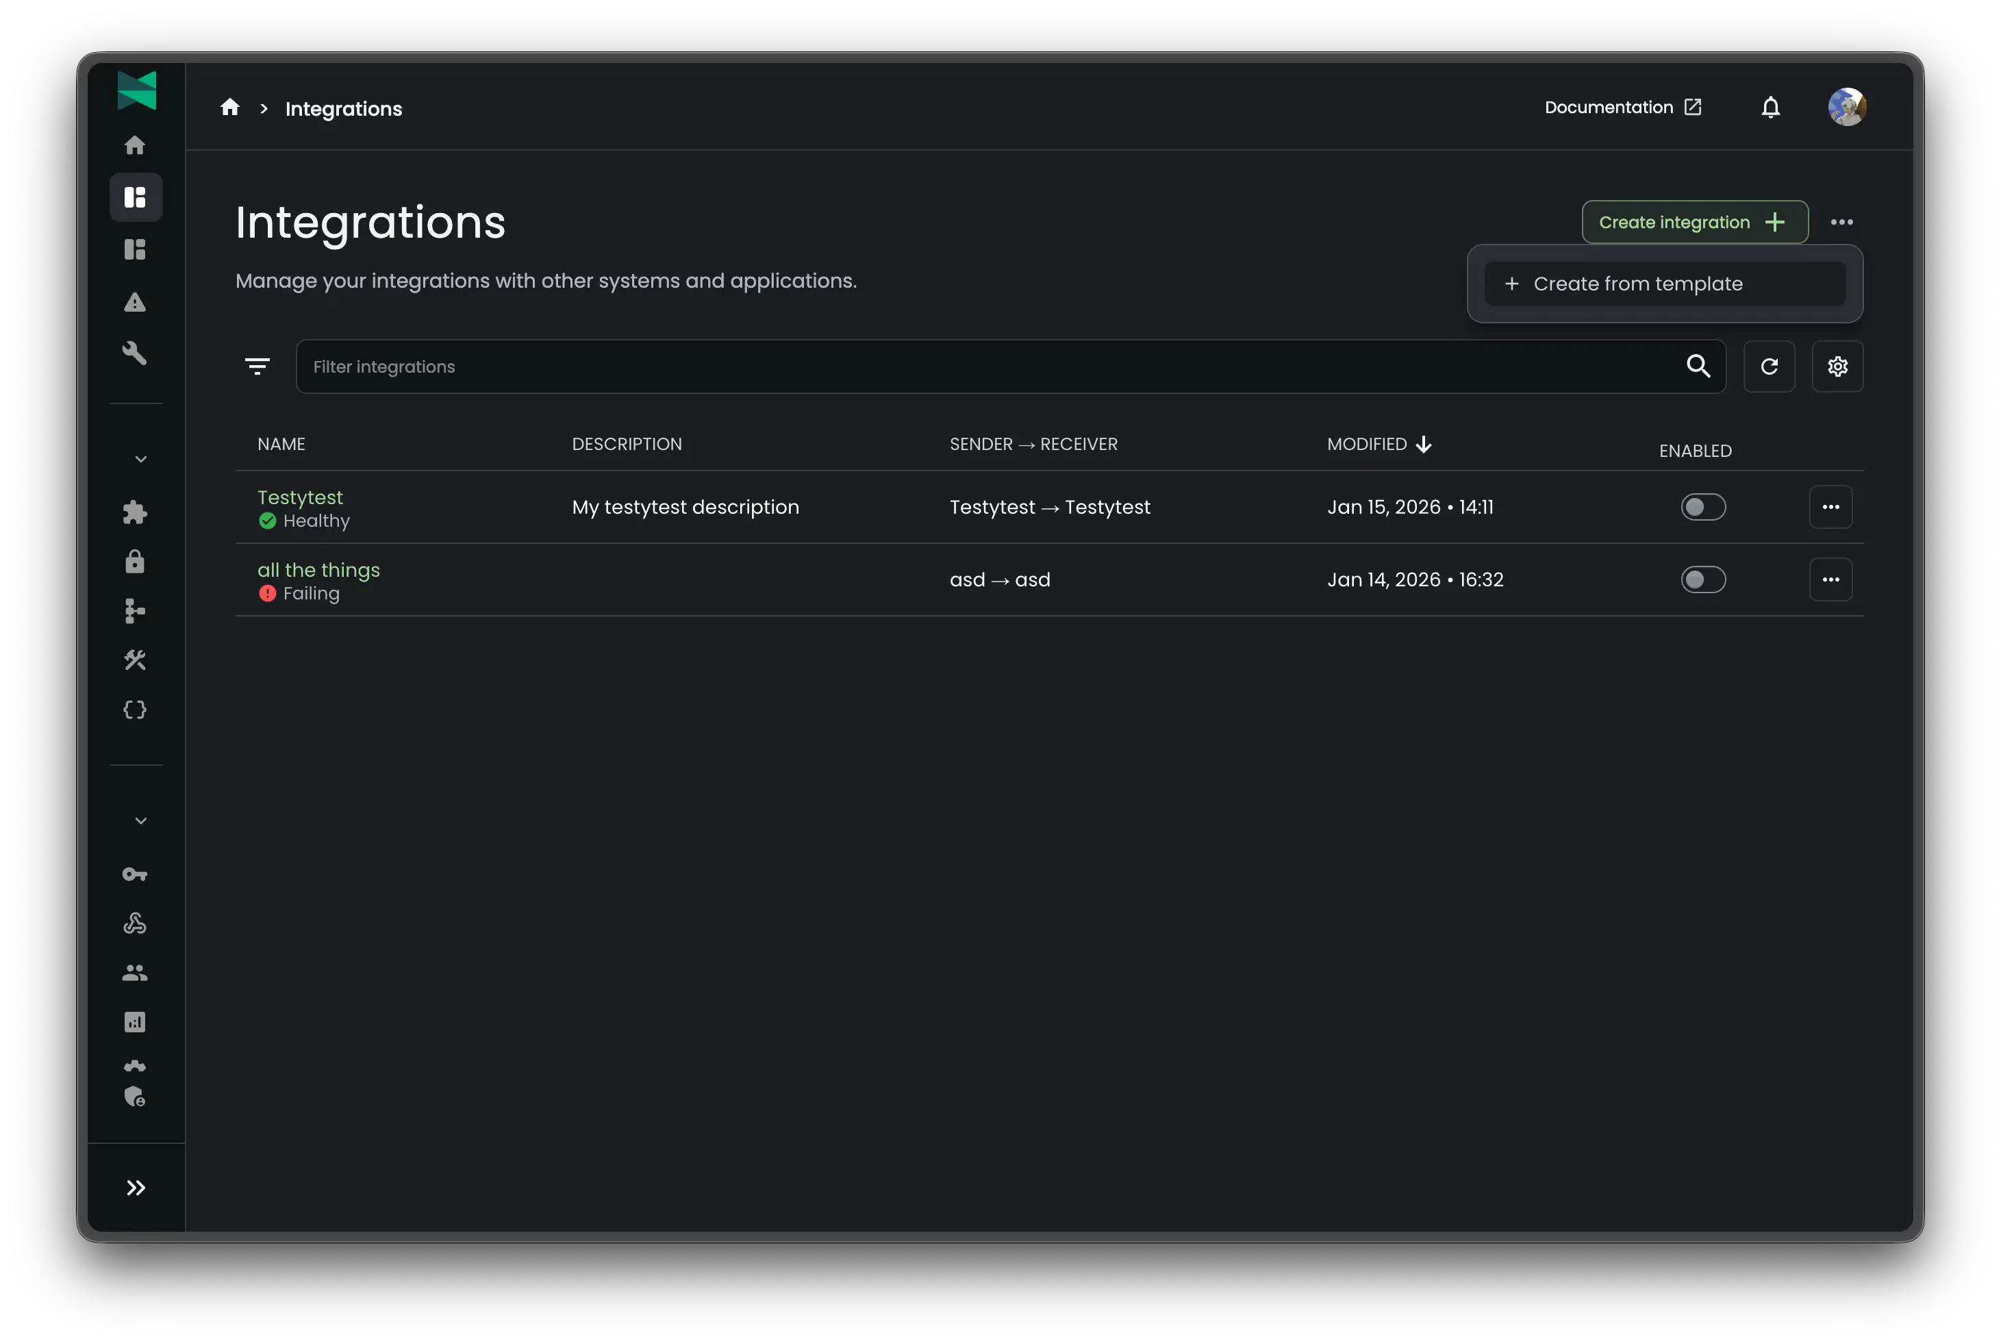This screenshot has width=2001, height=1344.
Task: Open the wrench configuration icon in sidebar
Action: (x=136, y=353)
